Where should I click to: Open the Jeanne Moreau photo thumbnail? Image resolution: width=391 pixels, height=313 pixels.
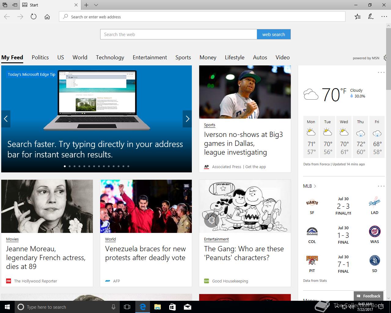47,206
